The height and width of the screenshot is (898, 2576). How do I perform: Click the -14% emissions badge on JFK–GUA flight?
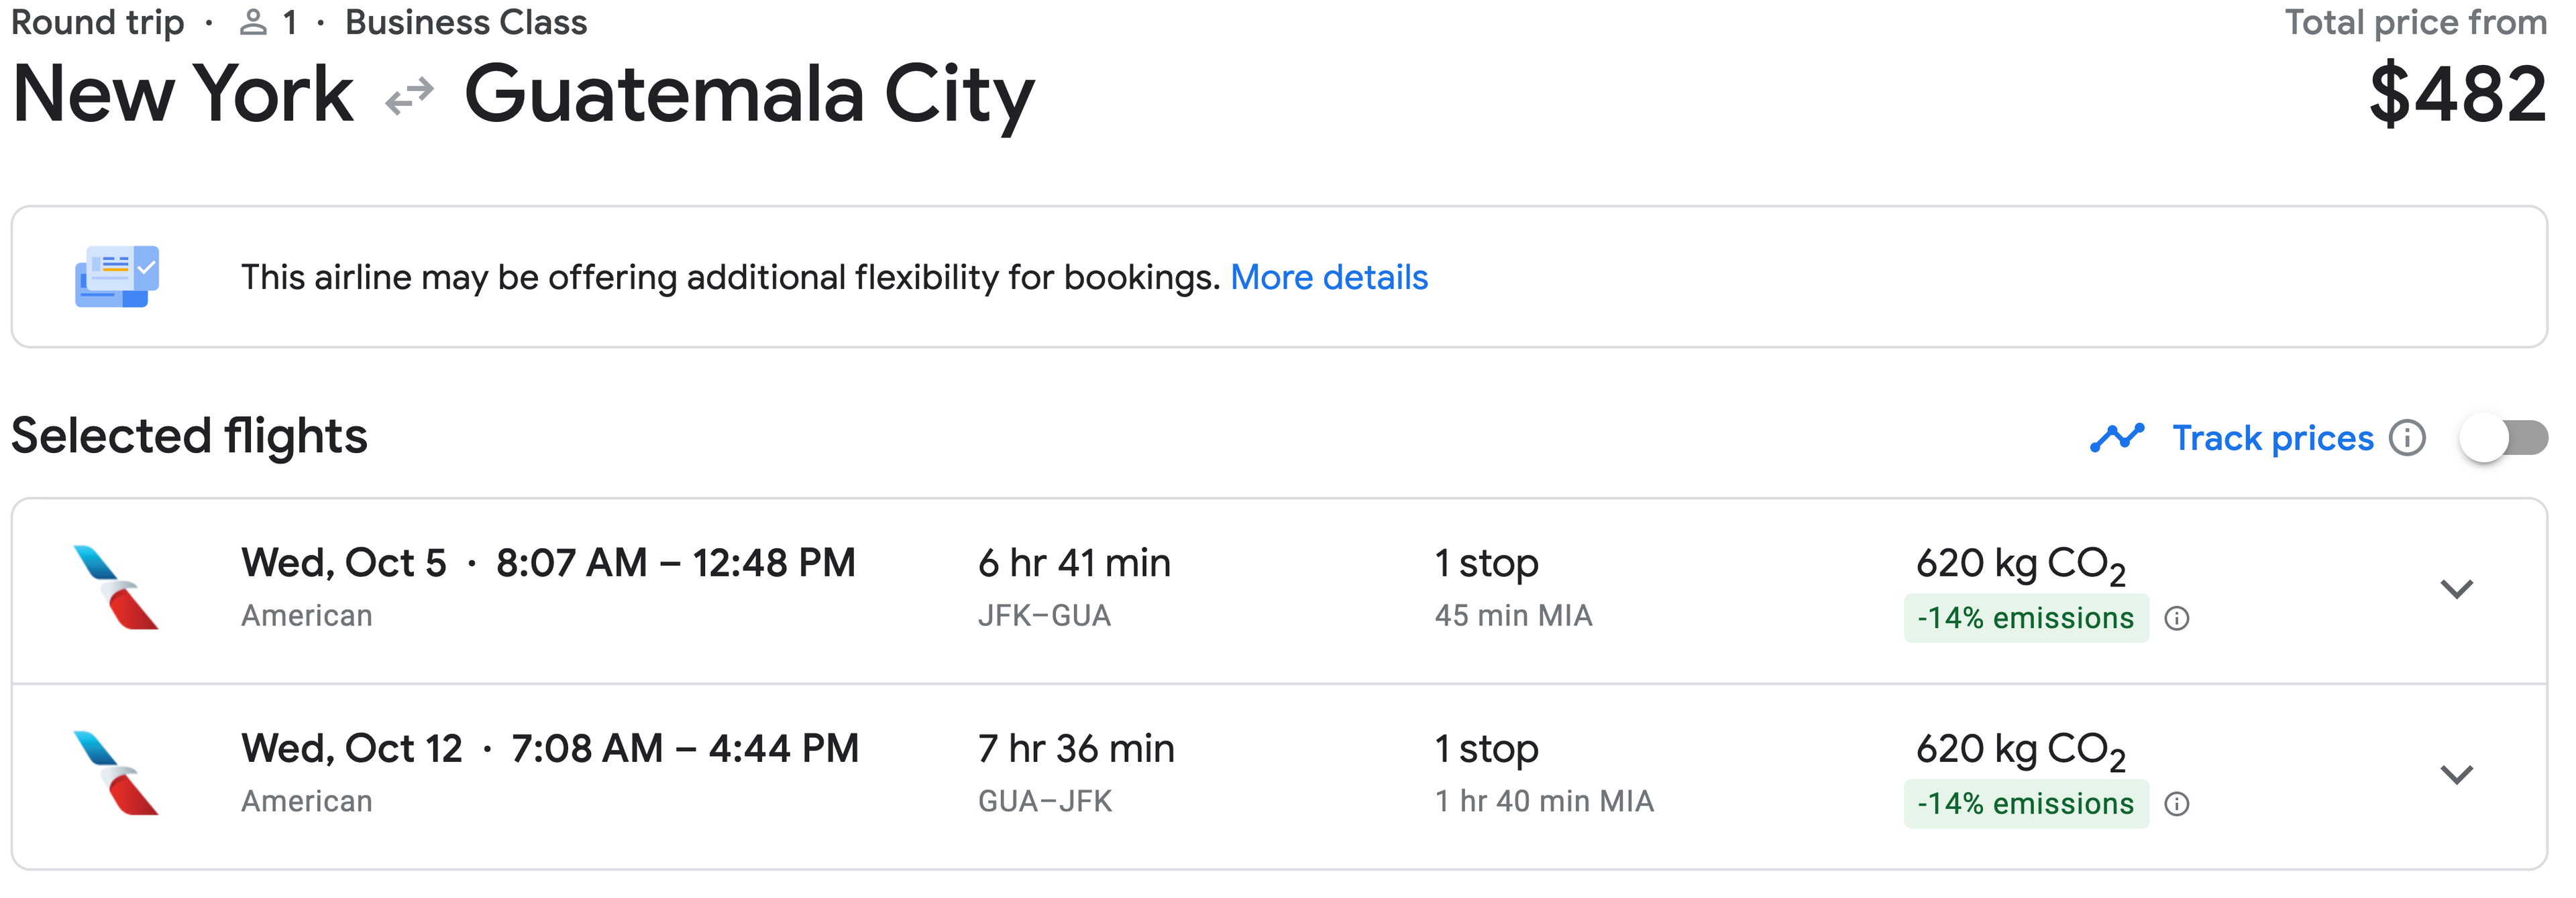click(x=2026, y=619)
